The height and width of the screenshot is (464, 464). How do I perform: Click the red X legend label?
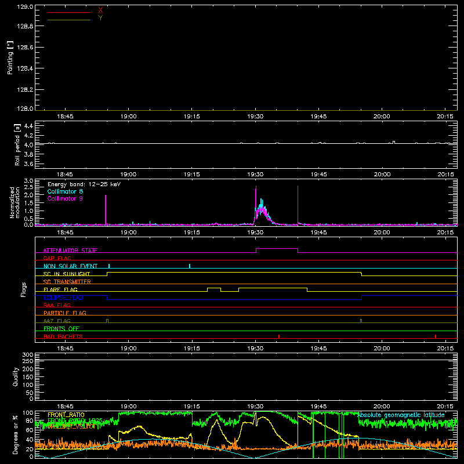(100, 10)
